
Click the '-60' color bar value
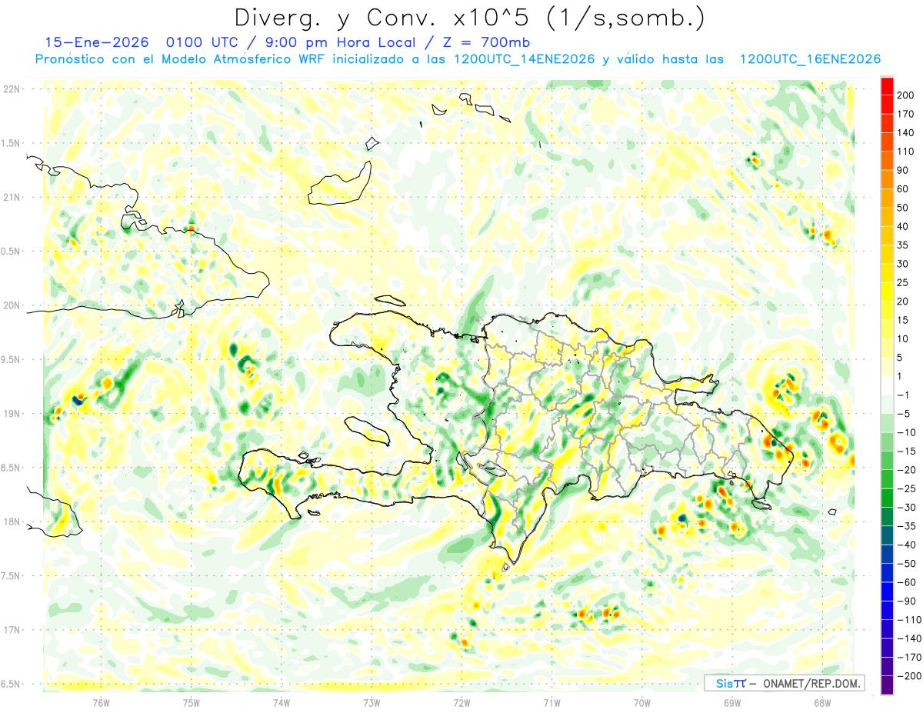point(907,582)
